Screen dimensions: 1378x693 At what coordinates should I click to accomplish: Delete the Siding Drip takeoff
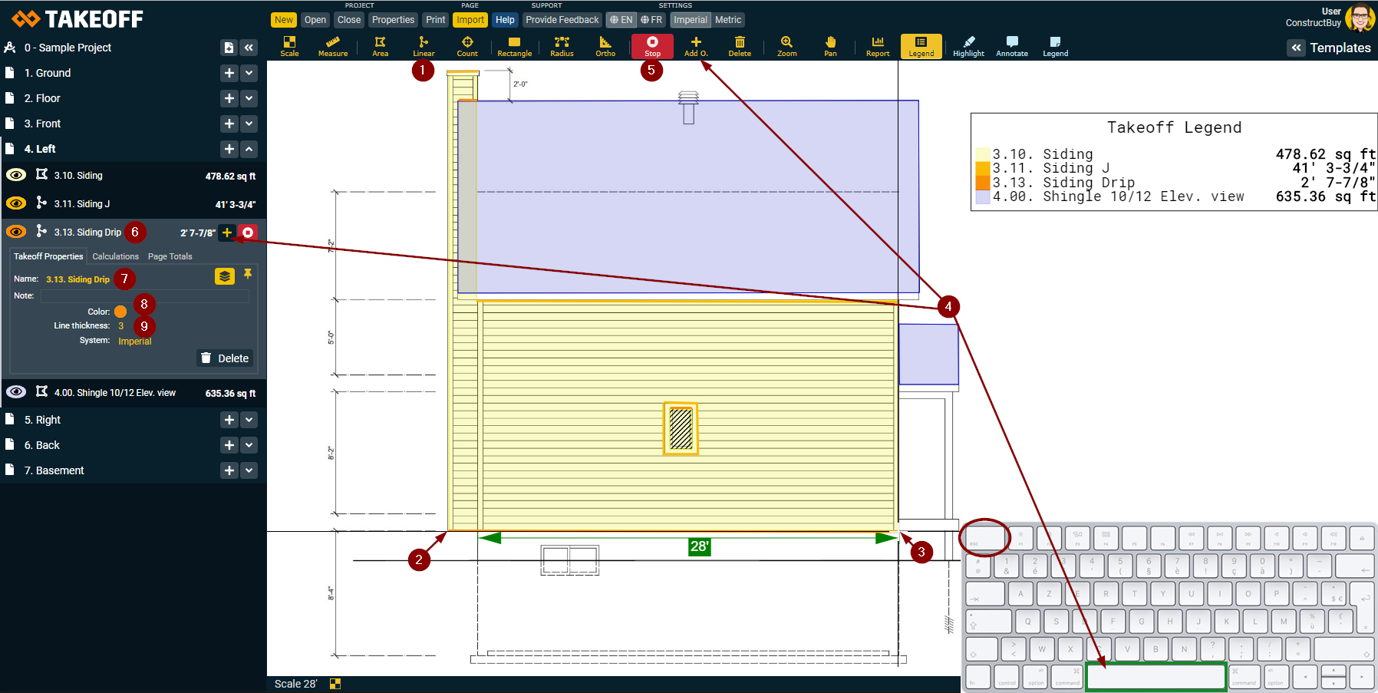pos(225,358)
